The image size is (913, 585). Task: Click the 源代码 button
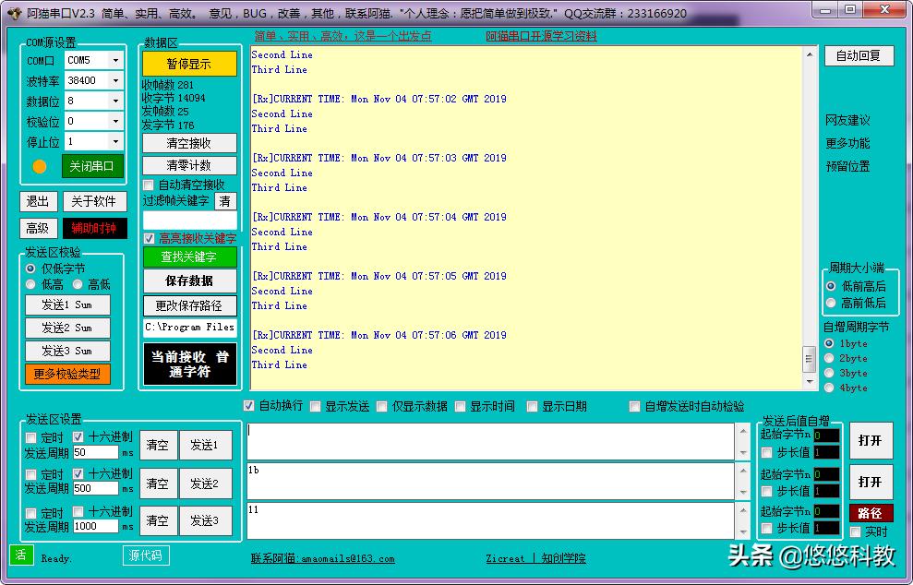pyautogui.click(x=146, y=555)
